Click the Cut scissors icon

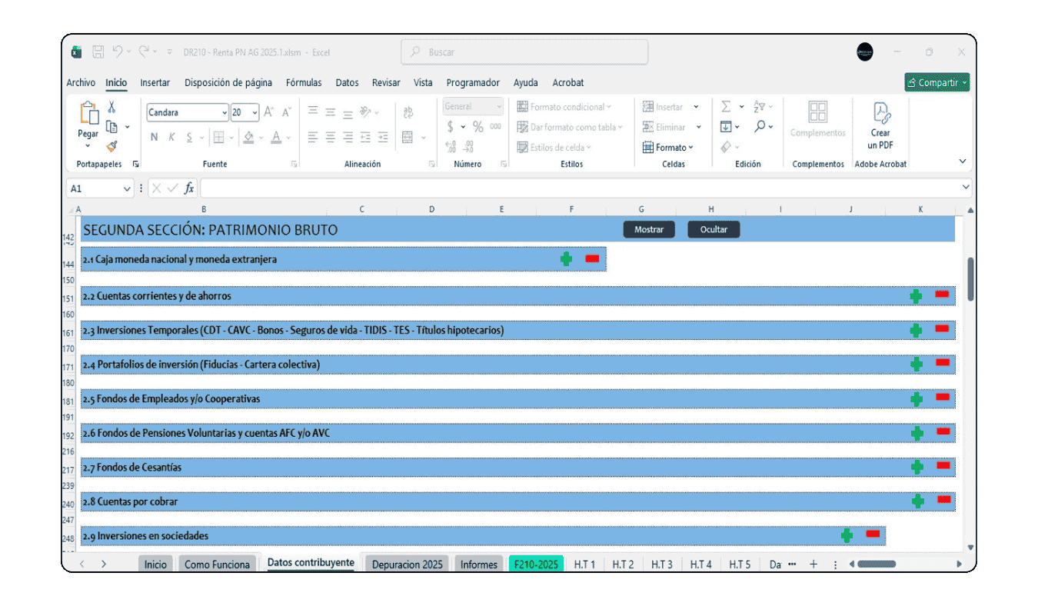(111, 108)
